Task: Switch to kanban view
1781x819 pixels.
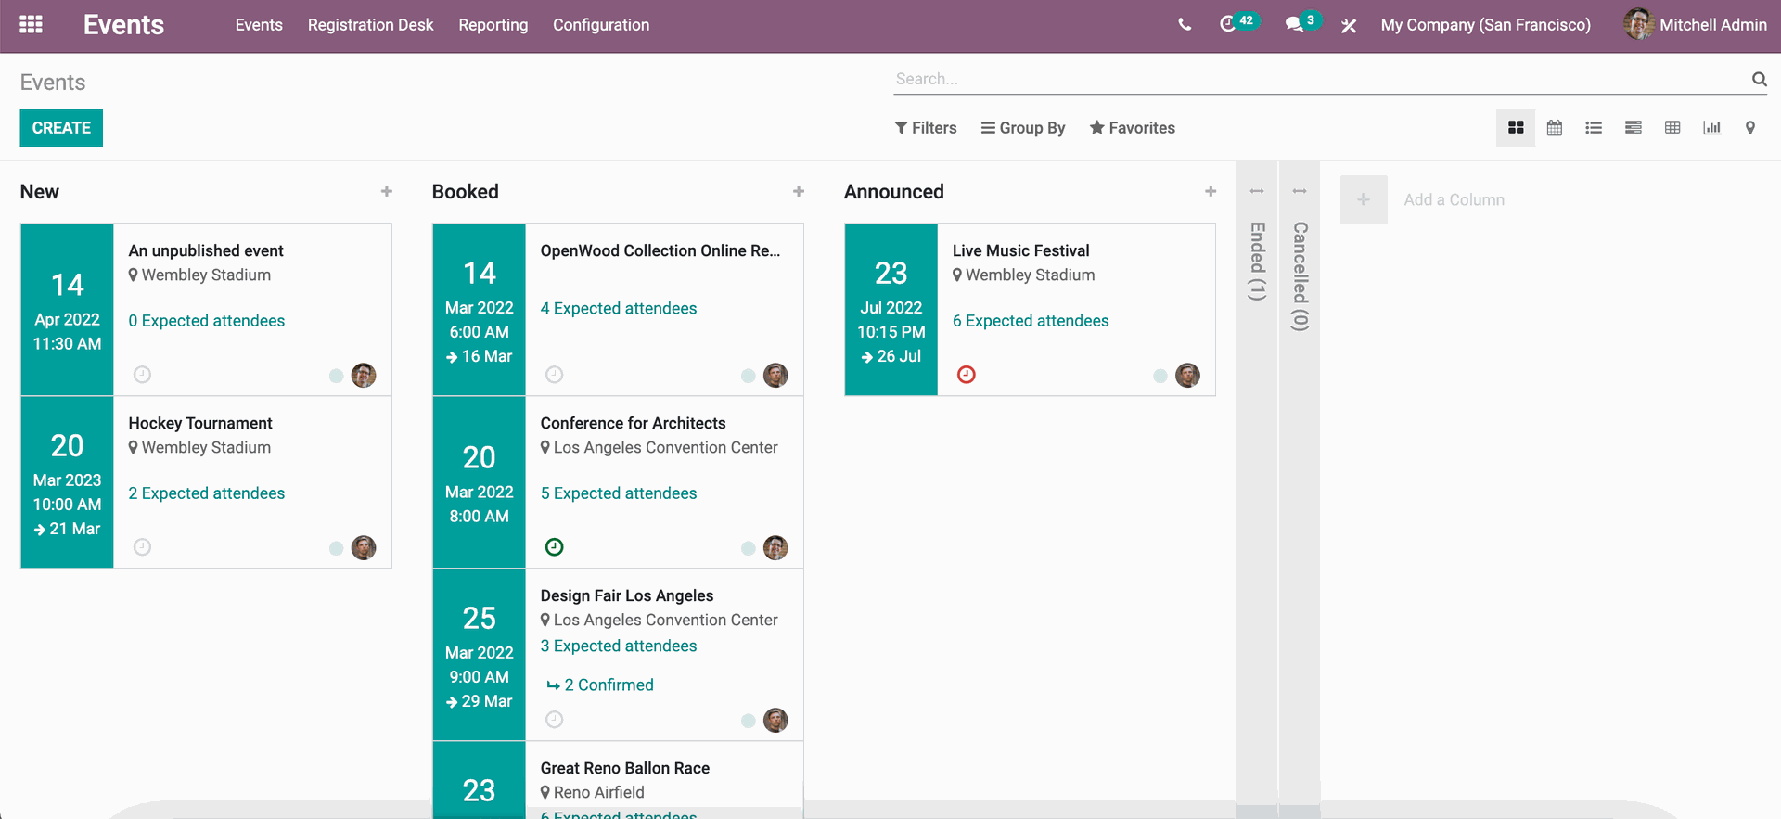Action: 1516,128
